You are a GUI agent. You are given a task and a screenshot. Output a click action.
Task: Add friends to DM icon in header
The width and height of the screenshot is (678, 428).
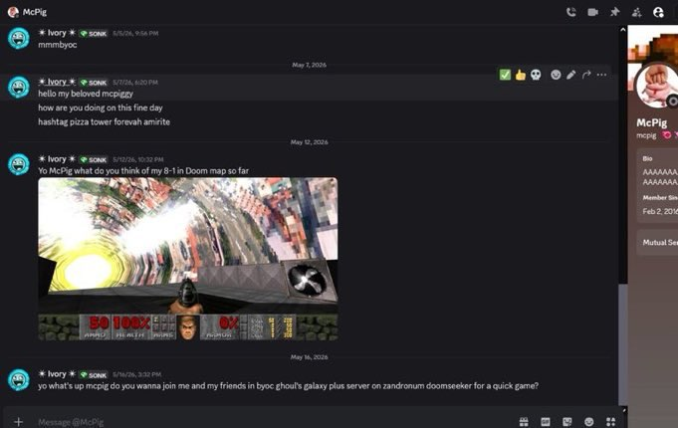636,12
